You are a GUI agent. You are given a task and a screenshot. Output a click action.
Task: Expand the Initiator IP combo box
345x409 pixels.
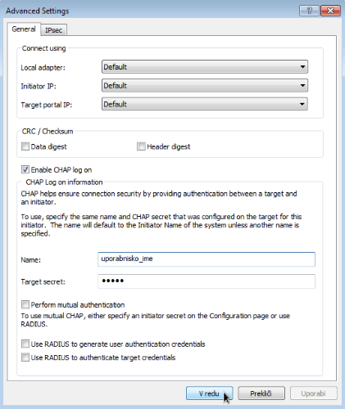(205, 86)
